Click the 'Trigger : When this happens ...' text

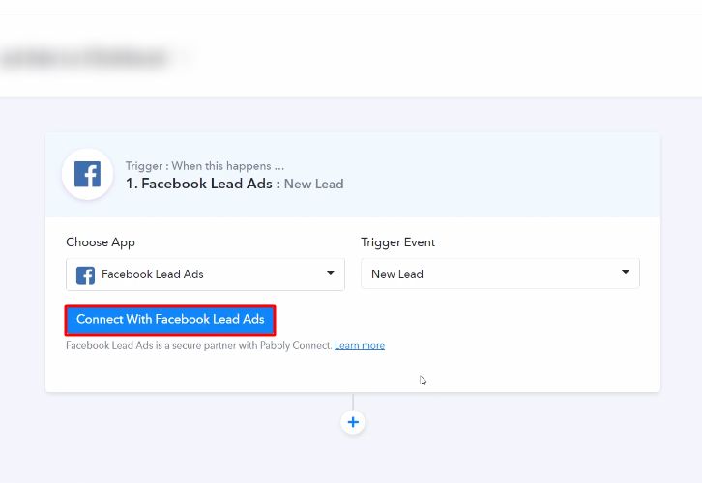[x=205, y=166]
